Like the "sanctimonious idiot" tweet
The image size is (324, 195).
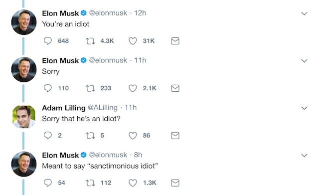[133, 183]
